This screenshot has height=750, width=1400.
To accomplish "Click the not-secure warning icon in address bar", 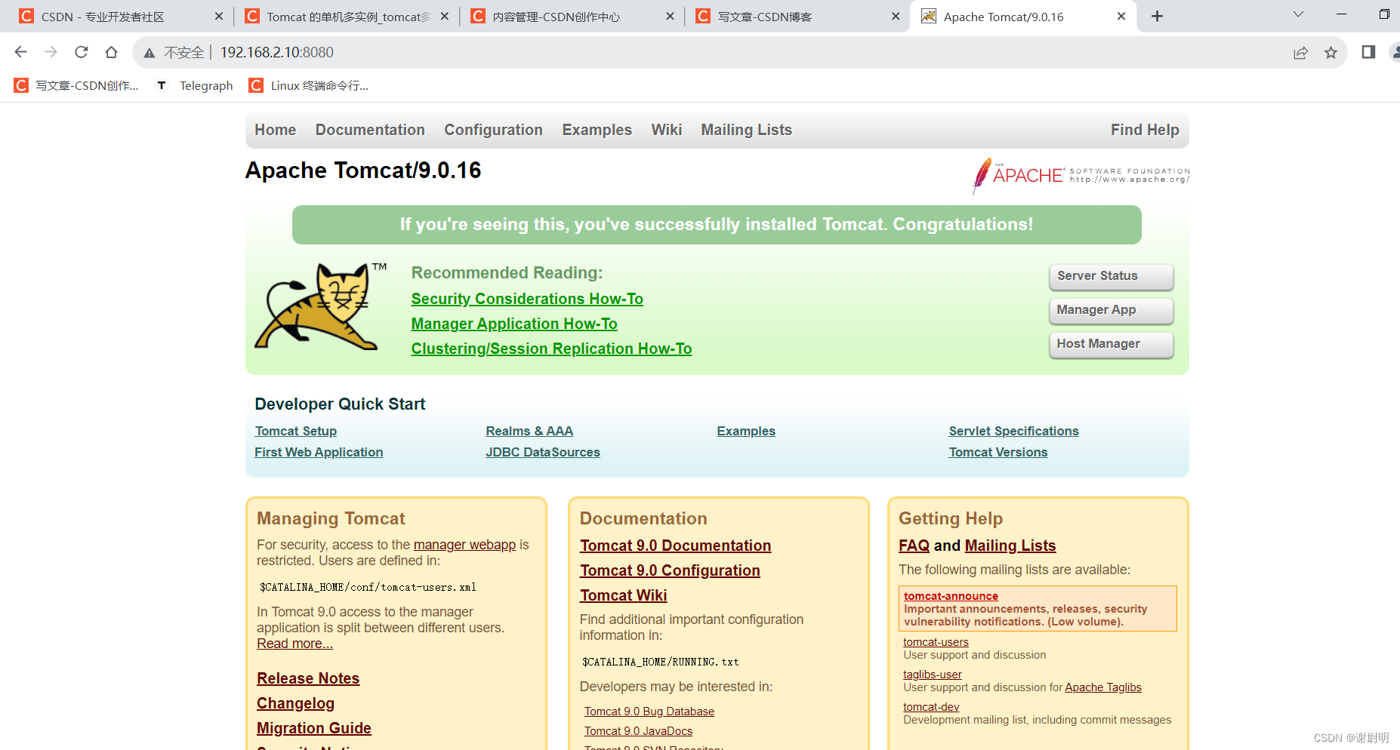I will 150,53.
